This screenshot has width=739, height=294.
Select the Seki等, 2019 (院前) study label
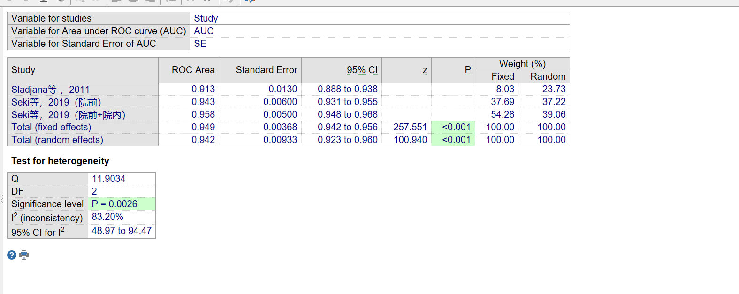56,102
